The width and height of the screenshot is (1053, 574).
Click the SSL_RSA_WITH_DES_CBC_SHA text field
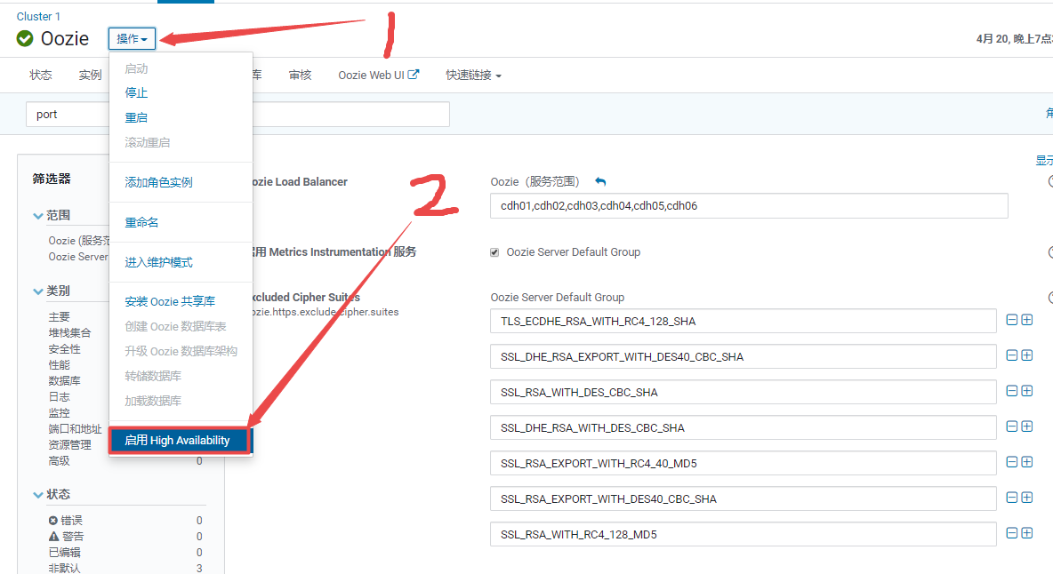pos(743,392)
